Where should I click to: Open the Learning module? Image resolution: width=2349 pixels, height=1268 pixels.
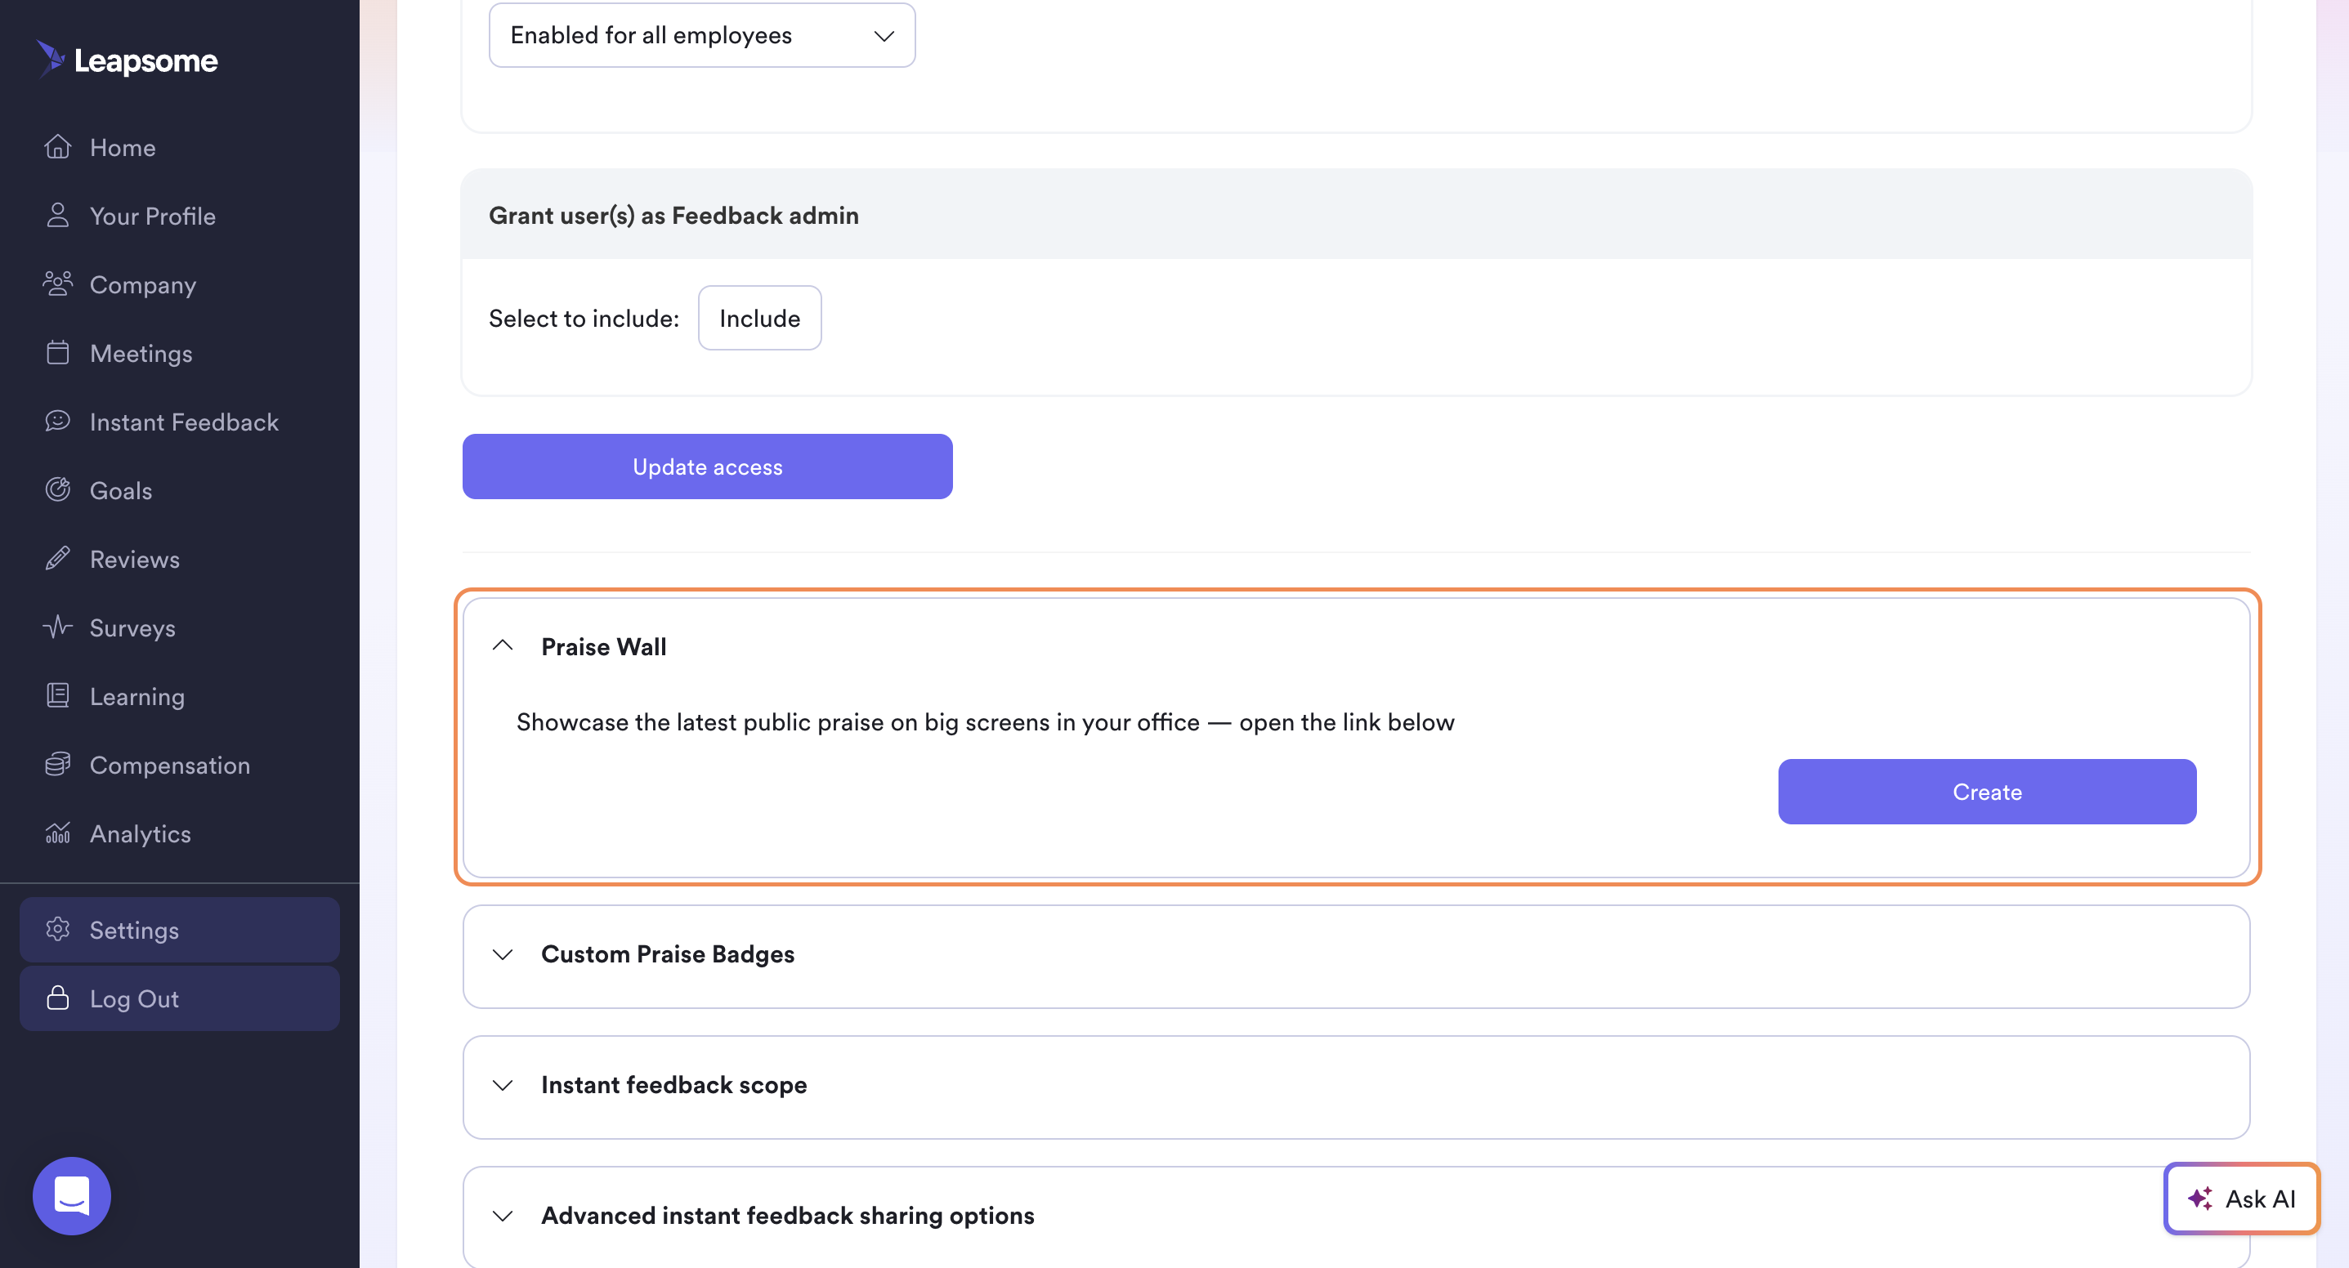click(180, 695)
